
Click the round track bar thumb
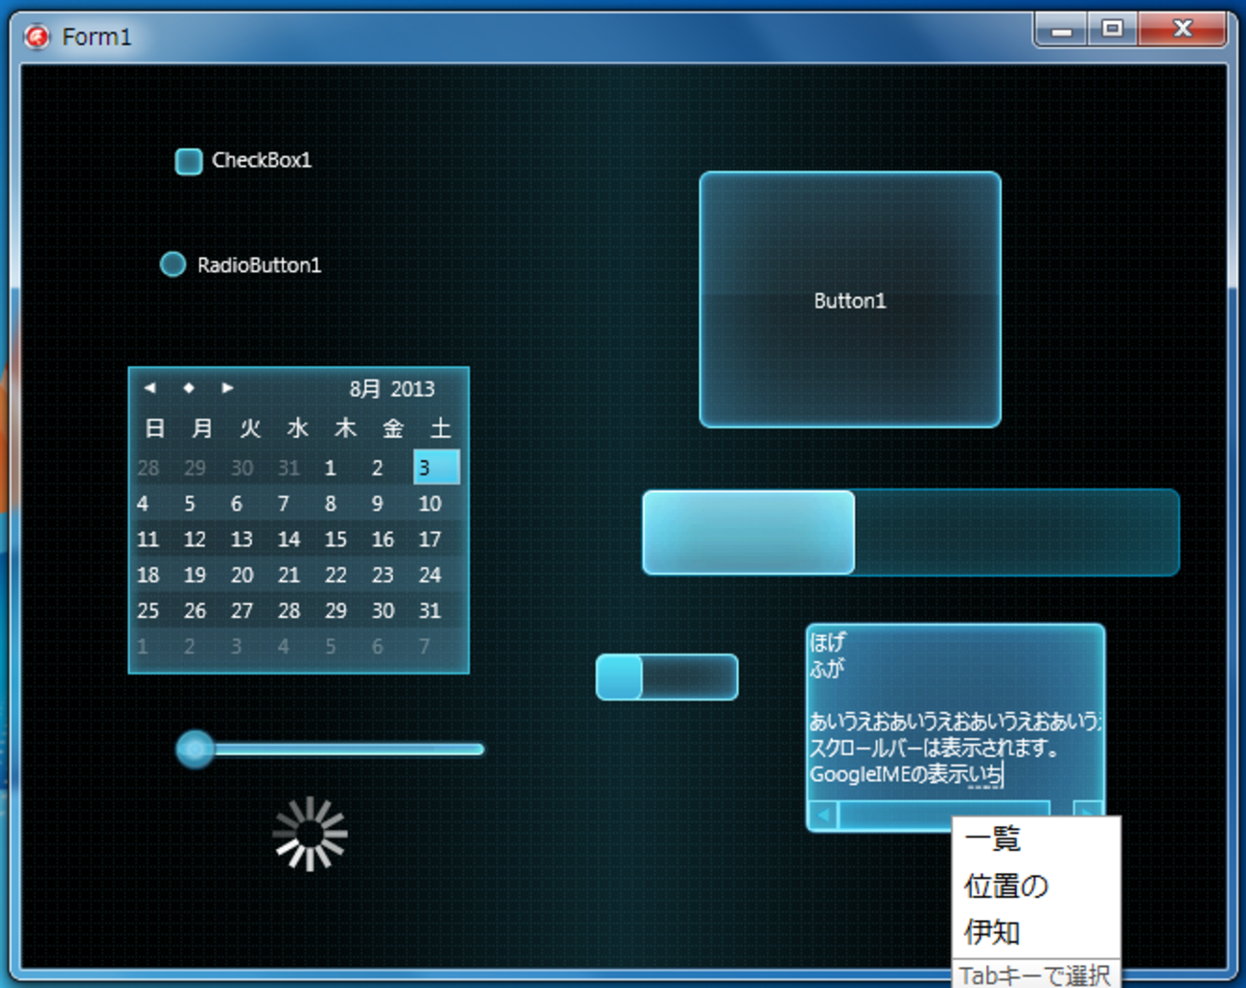point(195,748)
